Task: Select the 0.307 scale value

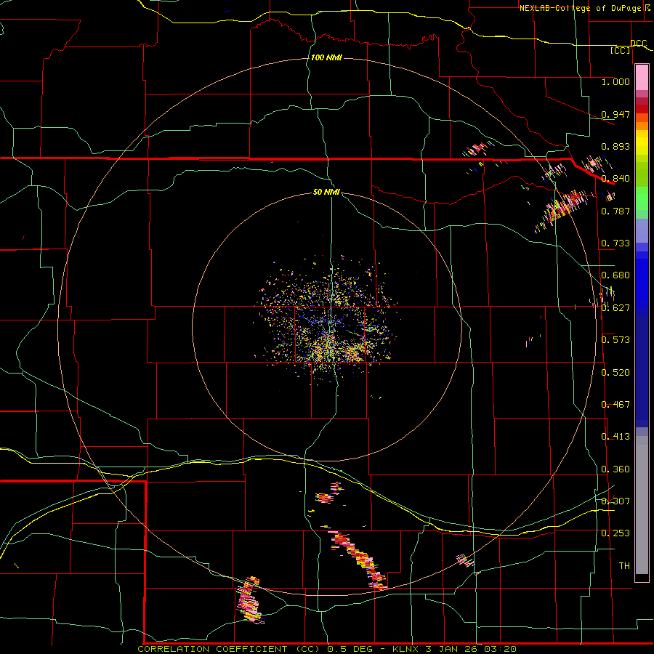Action: coord(615,501)
